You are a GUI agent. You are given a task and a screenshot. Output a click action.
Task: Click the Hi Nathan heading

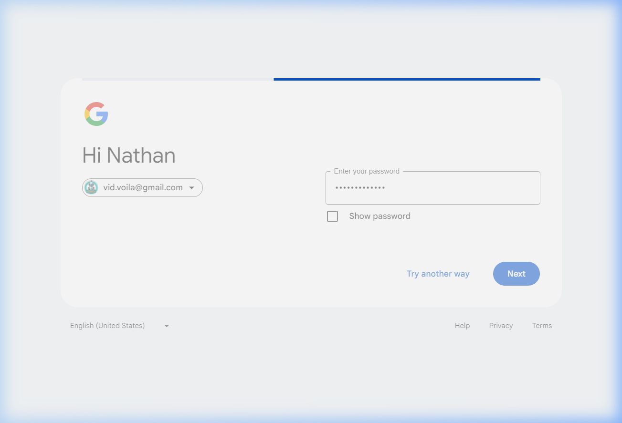click(129, 155)
